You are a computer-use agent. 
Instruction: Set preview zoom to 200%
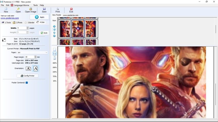(55, 67)
